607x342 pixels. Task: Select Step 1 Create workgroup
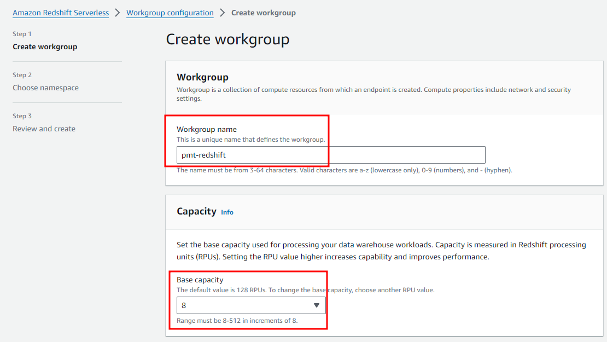(45, 47)
